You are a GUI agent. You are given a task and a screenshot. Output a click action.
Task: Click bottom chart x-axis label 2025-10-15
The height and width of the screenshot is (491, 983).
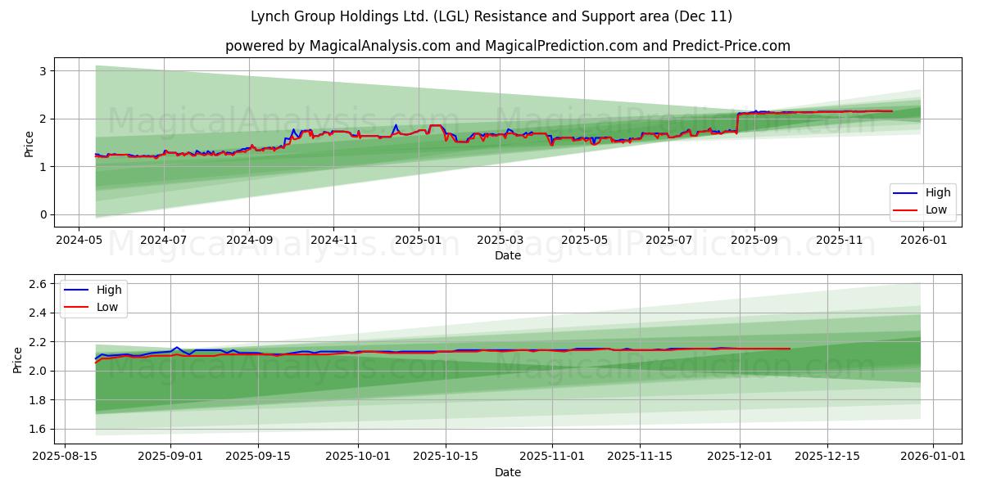tap(446, 458)
